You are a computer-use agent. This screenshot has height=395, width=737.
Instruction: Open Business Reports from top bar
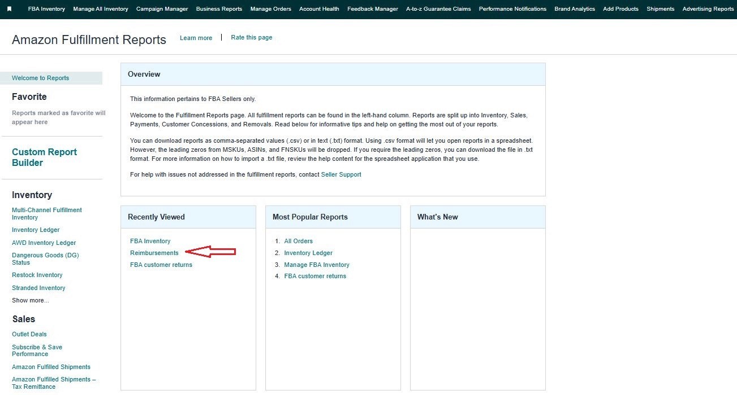pyautogui.click(x=219, y=9)
